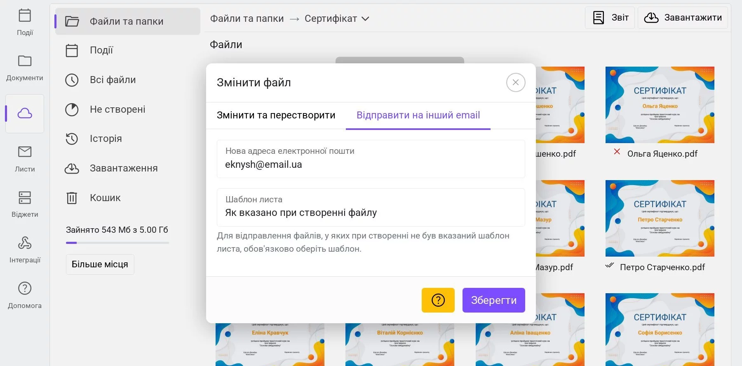Open the Події calendar icon in left rail
The height and width of the screenshot is (366, 742).
click(25, 16)
